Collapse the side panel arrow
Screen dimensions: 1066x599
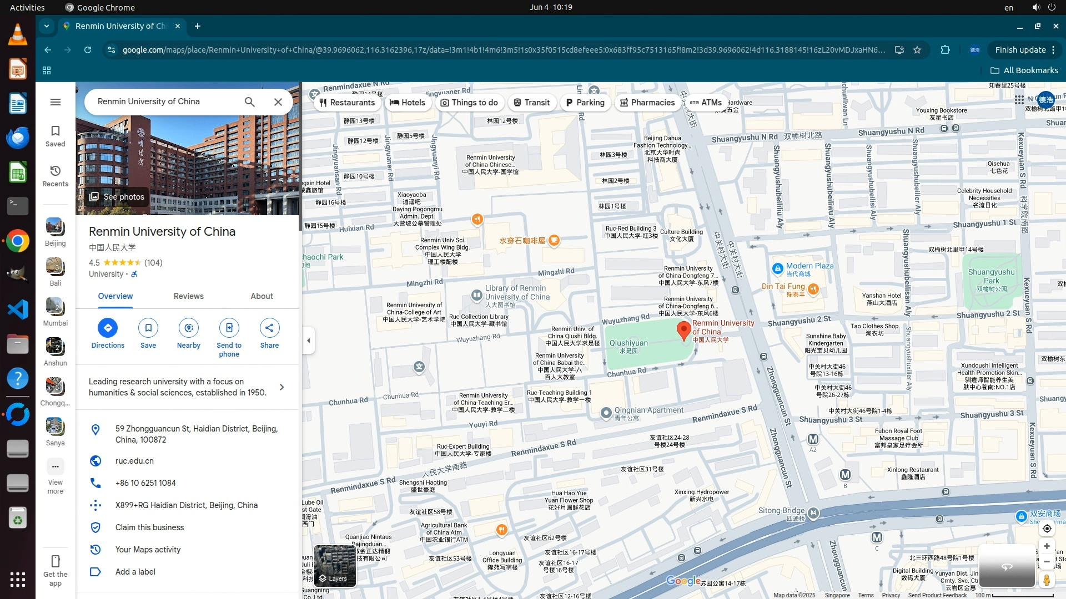pos(309,341)
